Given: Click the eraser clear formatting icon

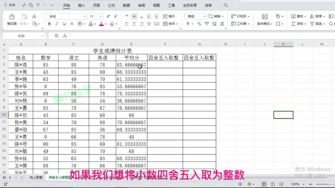Looking at the screenshot, I should 112,24.
